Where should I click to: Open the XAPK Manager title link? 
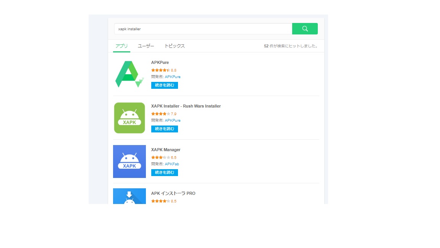(x=165, y=150)
